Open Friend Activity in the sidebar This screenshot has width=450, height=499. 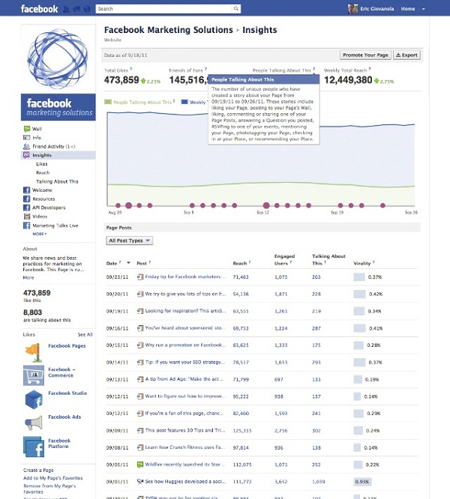(x=53, y=146)
